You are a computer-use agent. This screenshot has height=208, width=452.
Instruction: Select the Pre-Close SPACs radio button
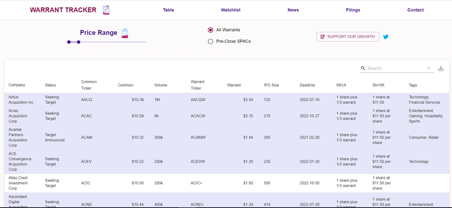click(x=211, y=41)
